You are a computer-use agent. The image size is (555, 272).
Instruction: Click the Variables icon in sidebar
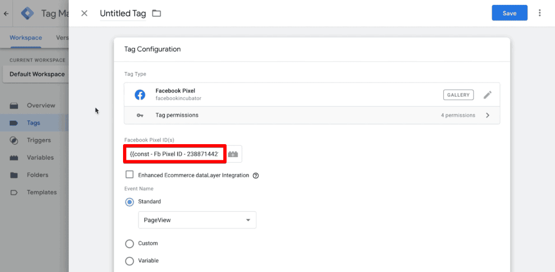14,158
